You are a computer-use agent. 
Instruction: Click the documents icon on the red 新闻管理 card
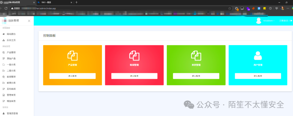coord(134,55)
